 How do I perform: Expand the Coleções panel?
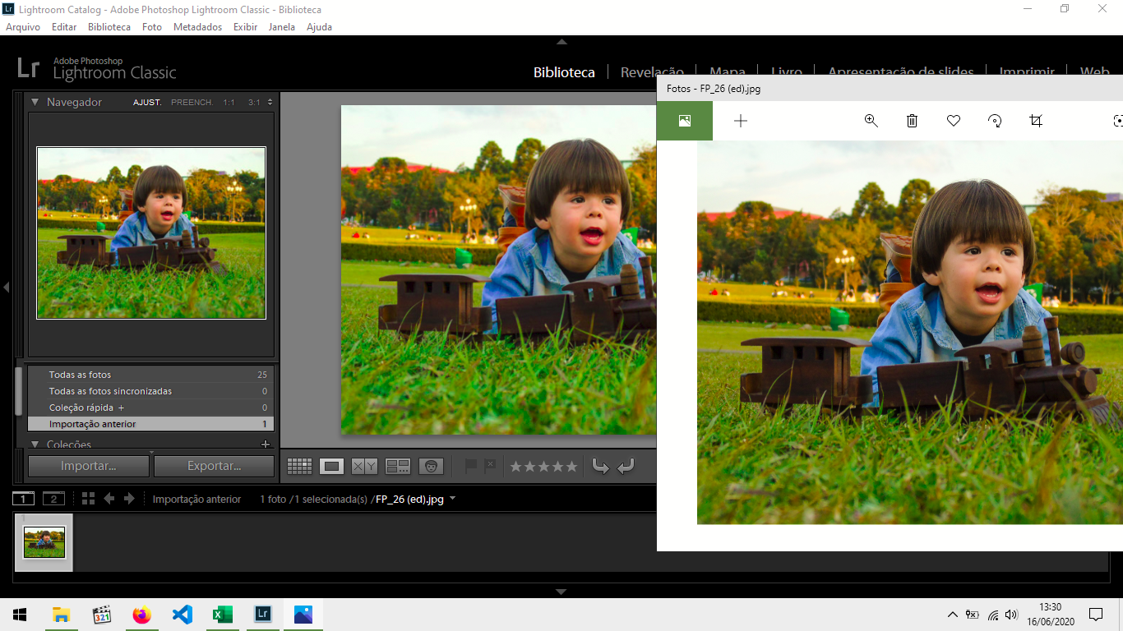tap(35, 444)
